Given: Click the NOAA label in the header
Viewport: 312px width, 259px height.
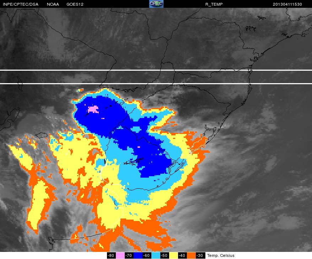Looking at the screenshot, I should pos(53,4).
